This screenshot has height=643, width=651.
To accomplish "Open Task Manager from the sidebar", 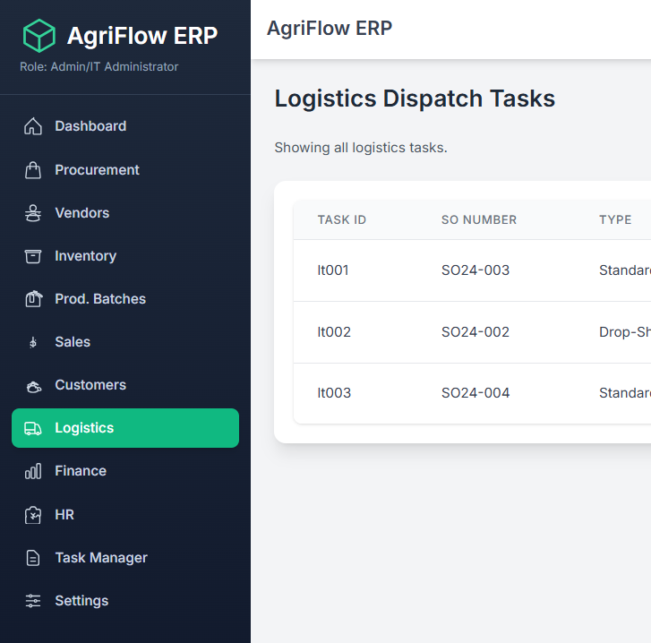I will [x=100, y=558].
